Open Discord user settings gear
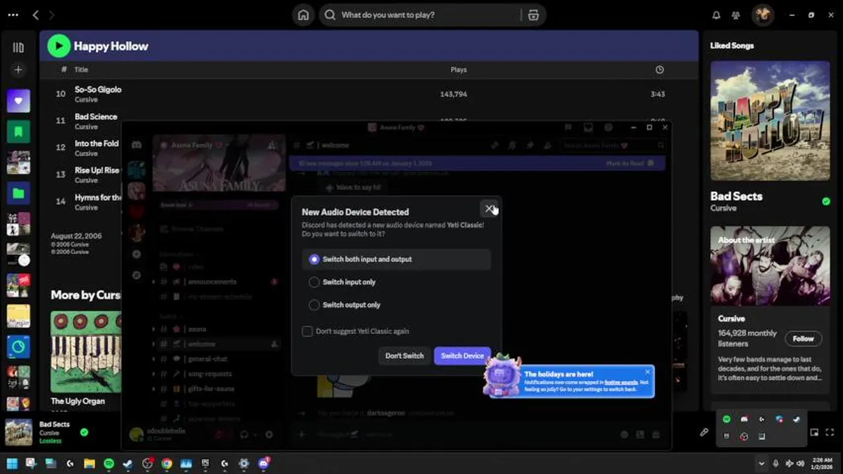The width and height of the screenshot is (843, 474). 268,434
